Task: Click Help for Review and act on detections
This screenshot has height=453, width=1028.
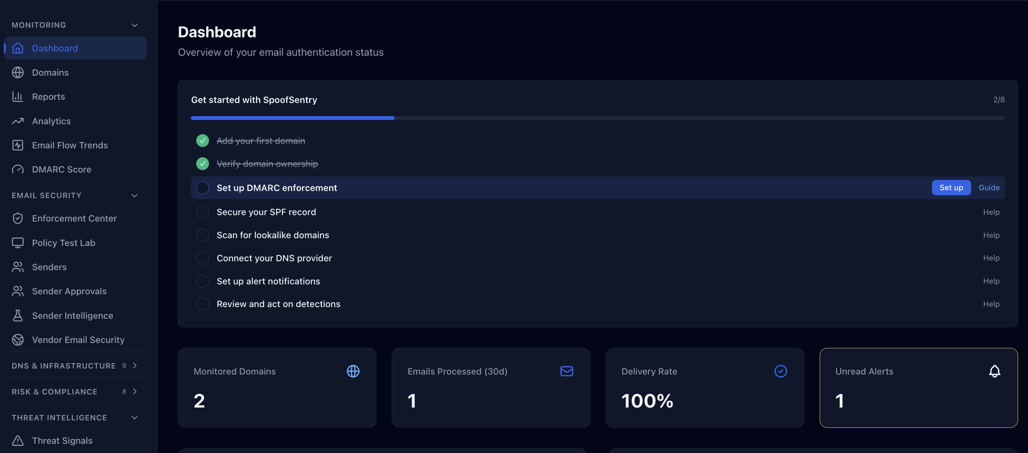Action: point(991,304)
